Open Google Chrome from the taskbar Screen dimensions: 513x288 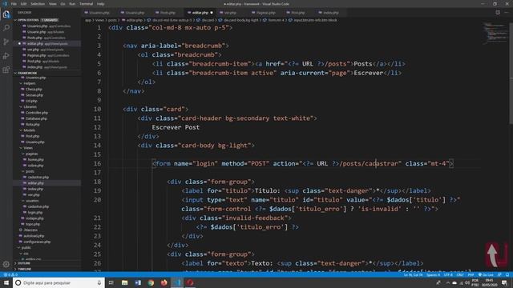151,282
